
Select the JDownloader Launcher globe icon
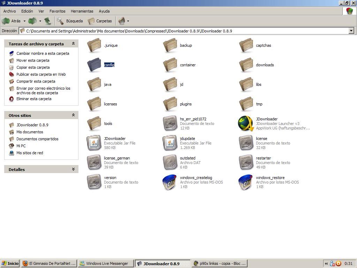pos(246,123)
